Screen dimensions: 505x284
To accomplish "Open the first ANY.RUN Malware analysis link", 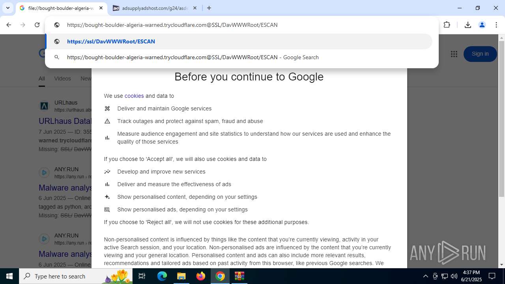I will (65, 188).
